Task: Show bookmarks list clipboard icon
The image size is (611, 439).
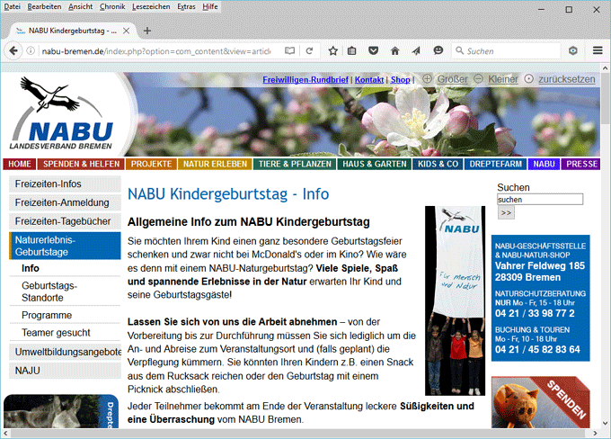Action: point(352,50)
